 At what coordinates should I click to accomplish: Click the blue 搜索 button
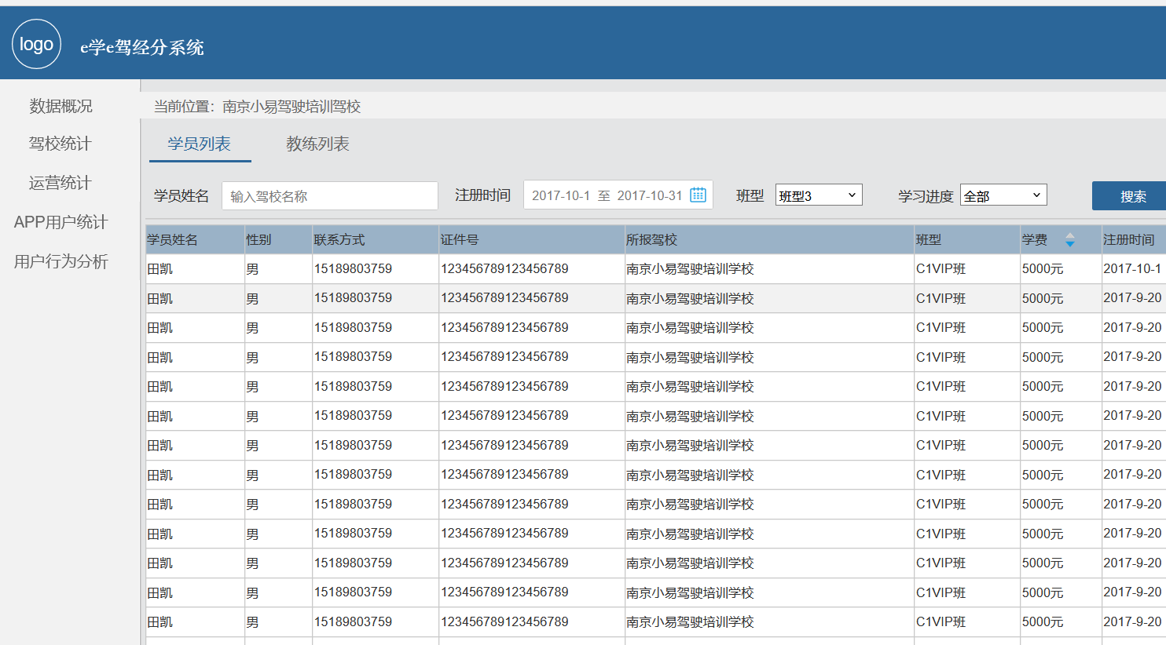pos(1129,196)
